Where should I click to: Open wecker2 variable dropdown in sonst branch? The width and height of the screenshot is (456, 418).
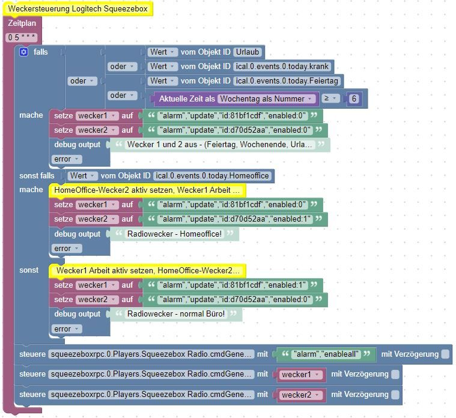pos(97,300)
